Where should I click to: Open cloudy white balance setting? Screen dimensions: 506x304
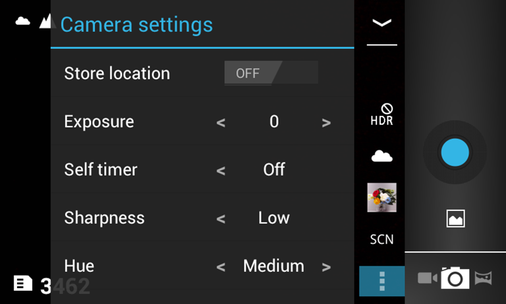381,156
